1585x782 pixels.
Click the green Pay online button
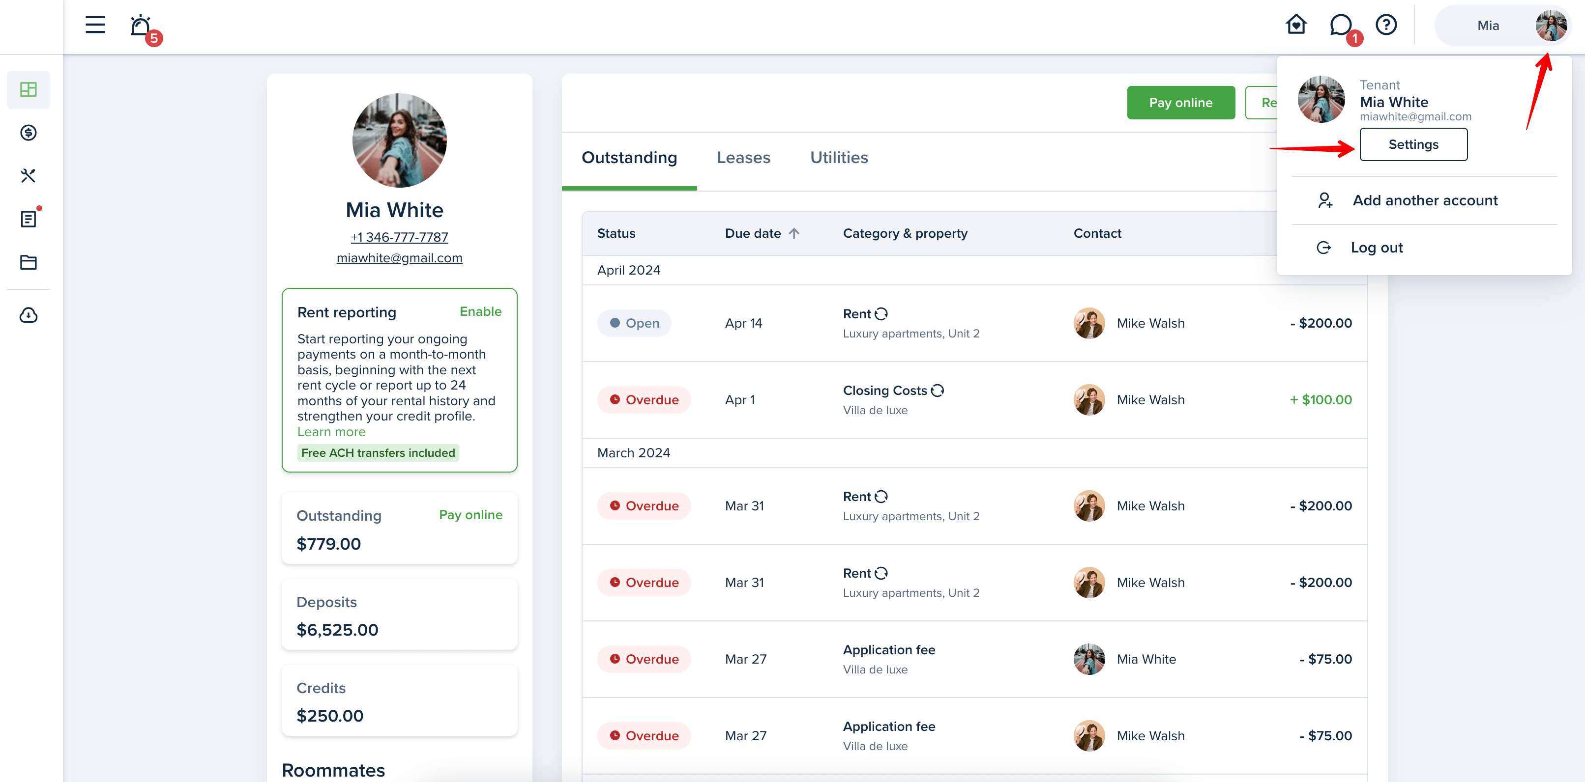(1181, 103)
